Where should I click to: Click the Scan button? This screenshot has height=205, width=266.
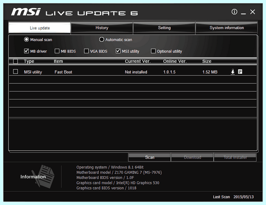[149, 157]
